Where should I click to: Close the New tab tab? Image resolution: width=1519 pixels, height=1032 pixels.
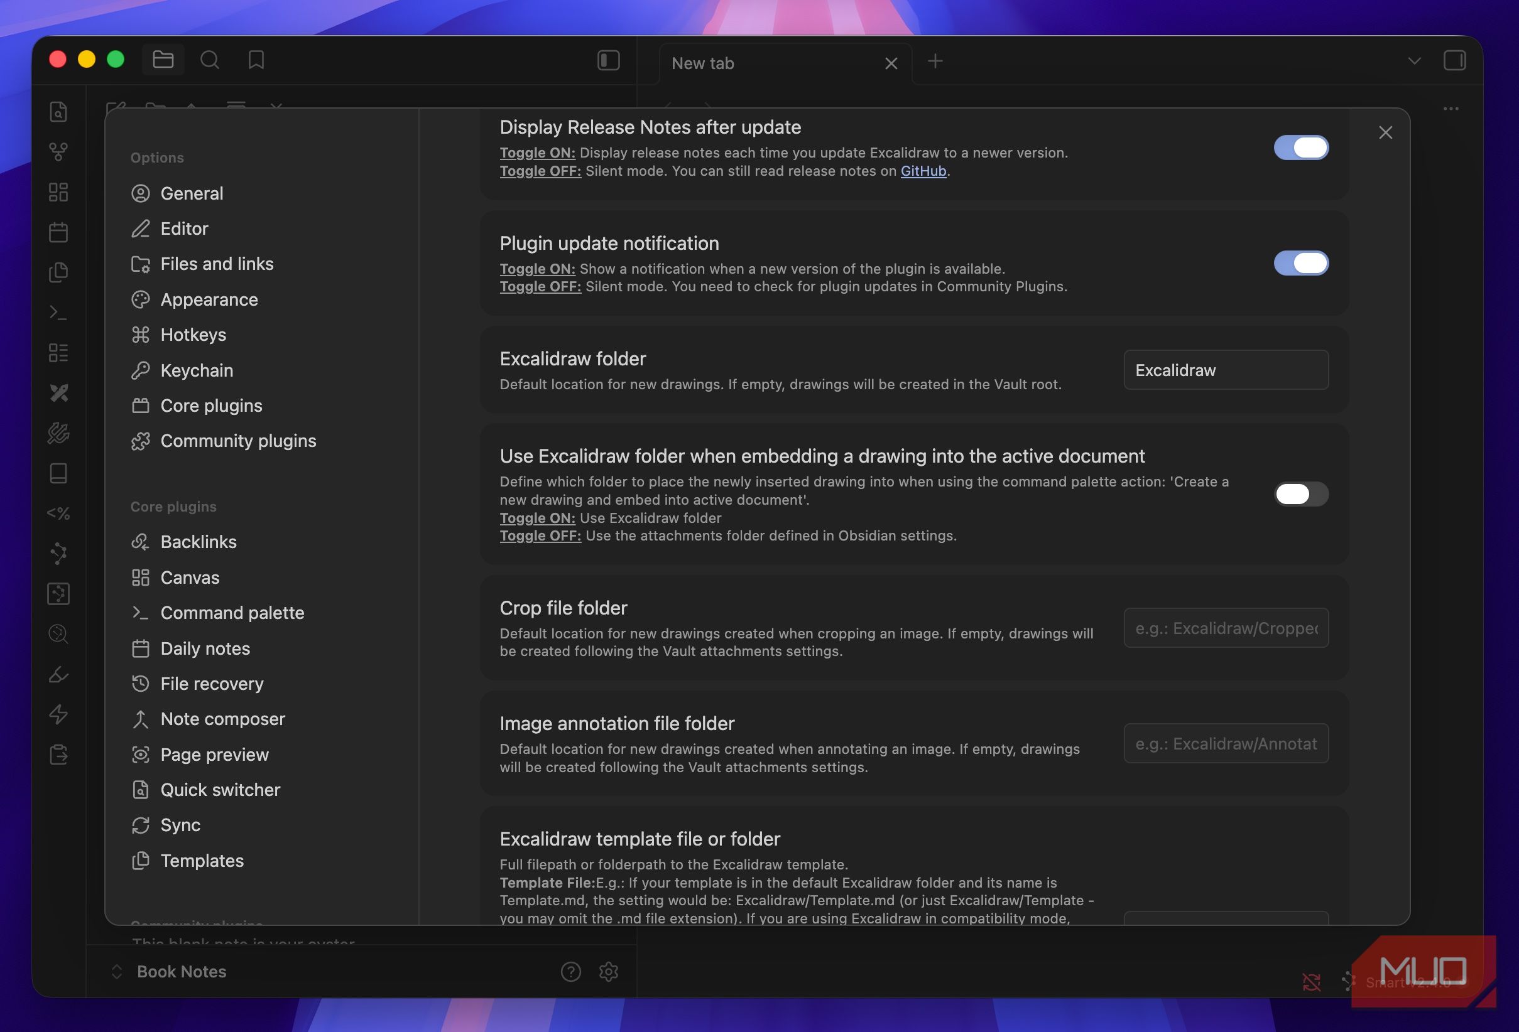[x=891, y=63]
